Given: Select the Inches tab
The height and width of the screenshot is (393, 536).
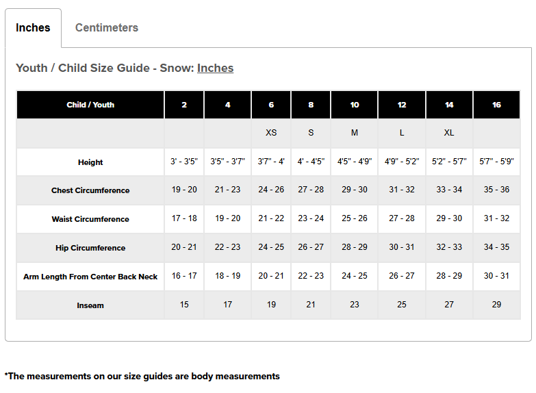Looking at the screenshot, I should (x=33, y=27).
